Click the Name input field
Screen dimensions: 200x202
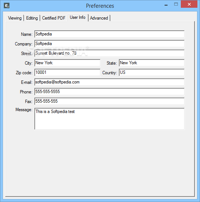pyautogui.click(x=109, y=34)
